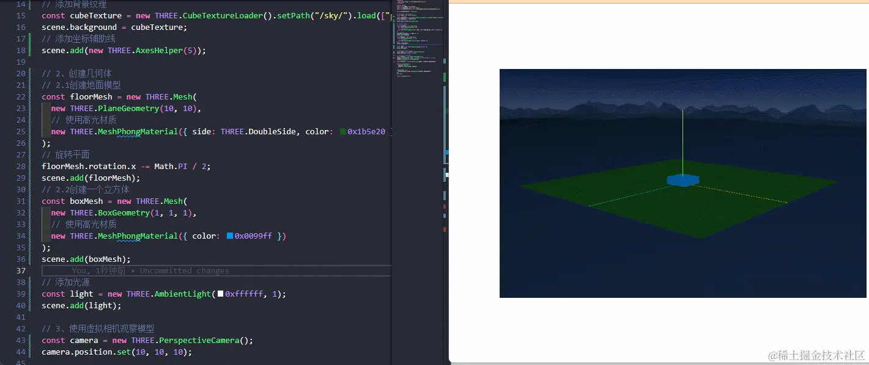Click the blue cube in the 3D preview
Screen dimensions: 869x365
[682, 180]
